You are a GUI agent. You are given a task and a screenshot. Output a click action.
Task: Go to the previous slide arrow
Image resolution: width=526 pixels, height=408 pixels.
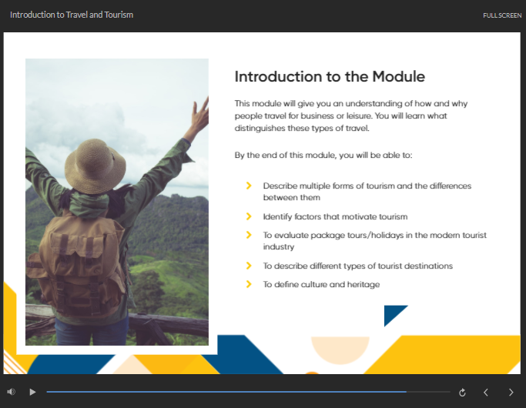[x=486, y=393]
